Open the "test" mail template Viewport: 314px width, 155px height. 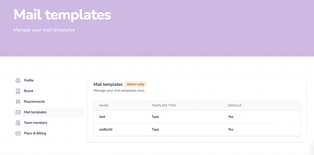pos(102,117)
